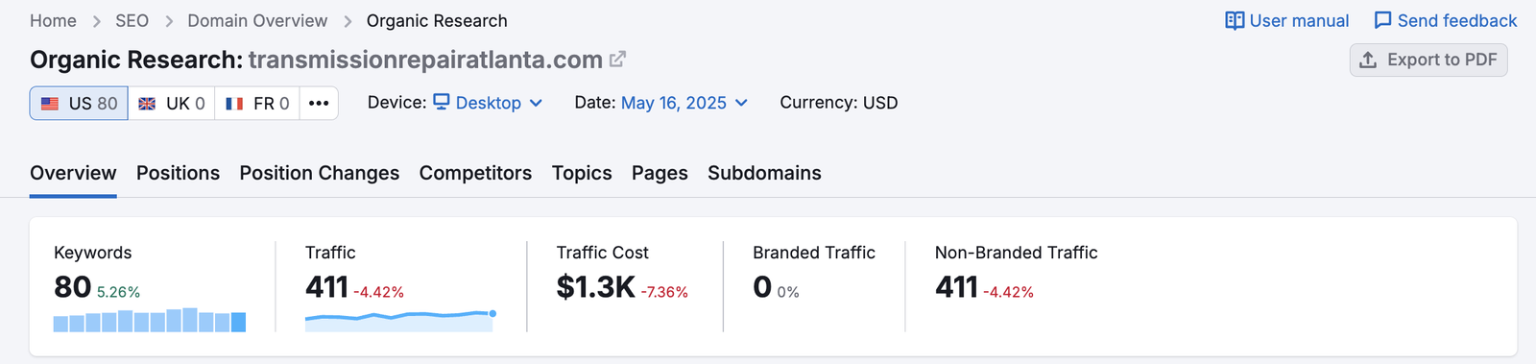The width and height of the screenshot is (1536, 364).
Task: Click the upload icon in Export to PDF
Action: point(1368,60)
